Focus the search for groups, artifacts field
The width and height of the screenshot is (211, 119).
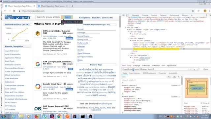tap(48, 17)
